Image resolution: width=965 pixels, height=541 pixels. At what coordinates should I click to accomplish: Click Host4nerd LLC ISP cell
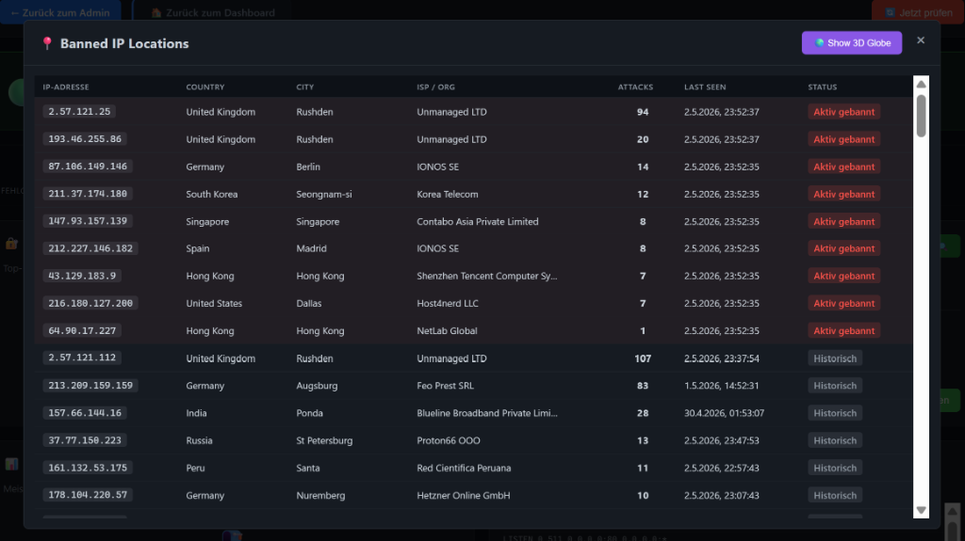pos(448,303)
